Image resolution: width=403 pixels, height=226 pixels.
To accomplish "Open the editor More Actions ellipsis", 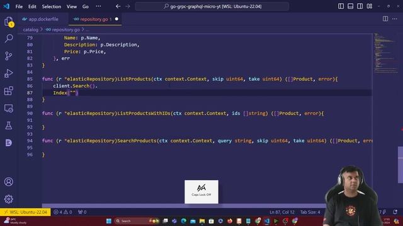I will pos(395,19).
